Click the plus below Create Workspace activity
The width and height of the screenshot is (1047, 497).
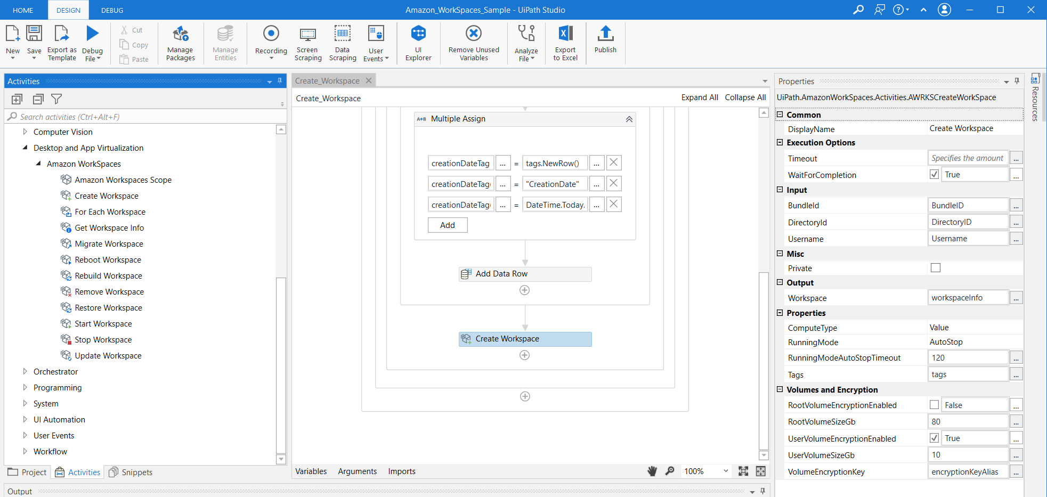[x=525, y=355]
